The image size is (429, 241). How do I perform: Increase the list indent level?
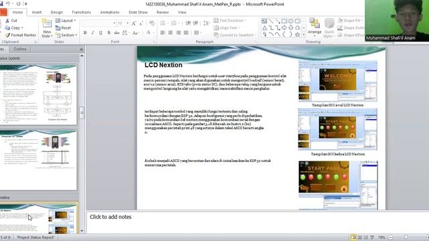click(x=195, y=23)
